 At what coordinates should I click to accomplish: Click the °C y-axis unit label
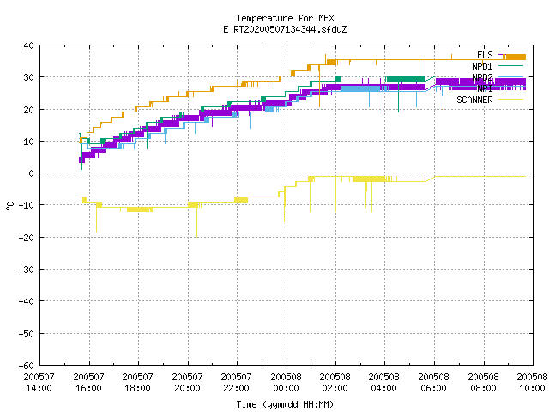9,206
